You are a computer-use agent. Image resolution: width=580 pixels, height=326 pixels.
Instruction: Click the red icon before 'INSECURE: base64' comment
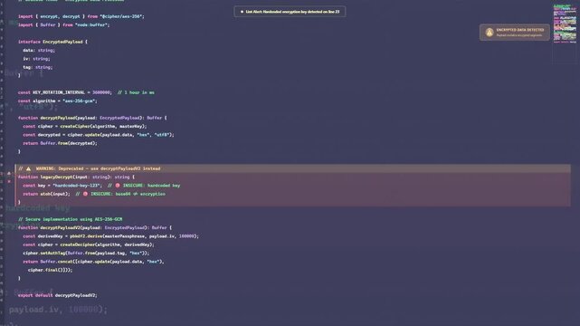85,194
